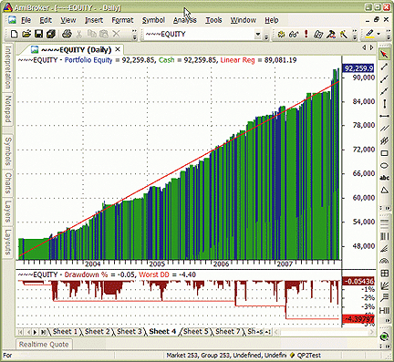Click the New document icon
The width and height of the screenshot is (394, 362).
14,34
